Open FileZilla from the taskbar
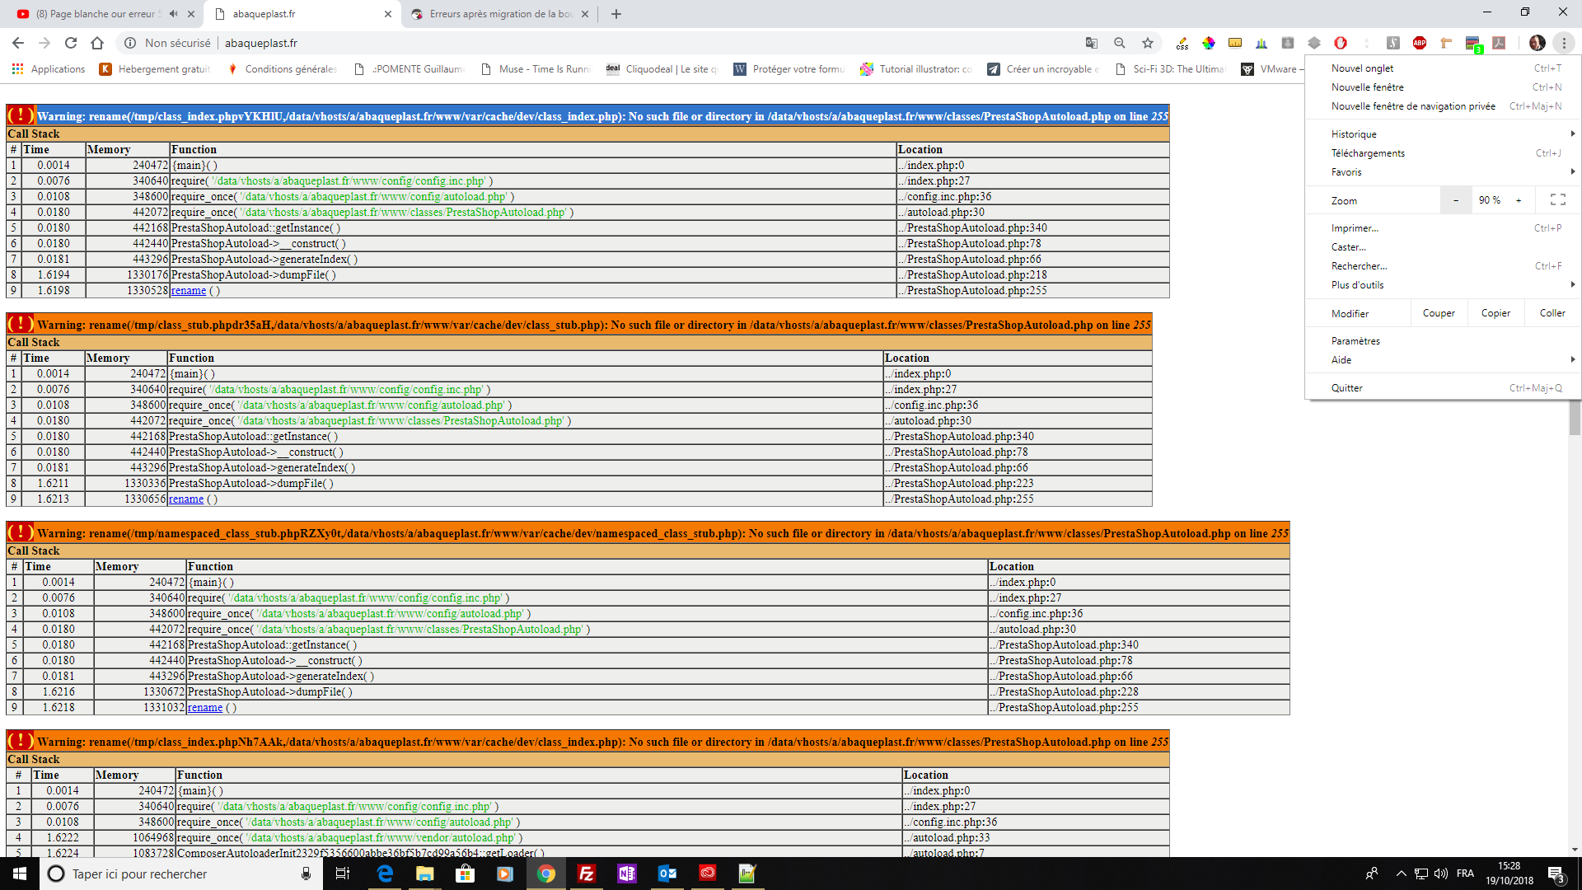1582x890 pixels. (x=587, y=874)
